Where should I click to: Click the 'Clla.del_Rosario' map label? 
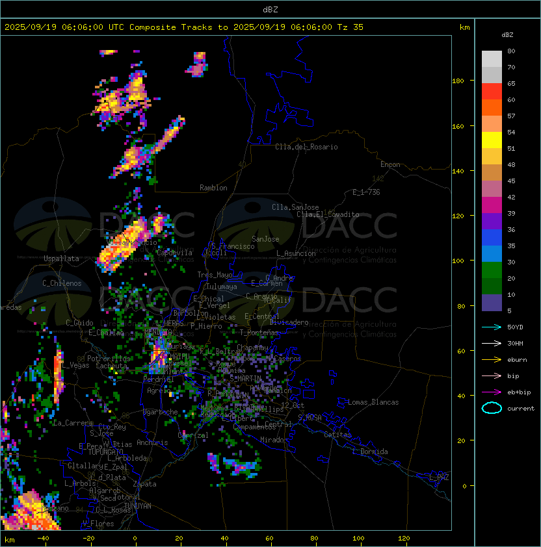pos(306,147)
